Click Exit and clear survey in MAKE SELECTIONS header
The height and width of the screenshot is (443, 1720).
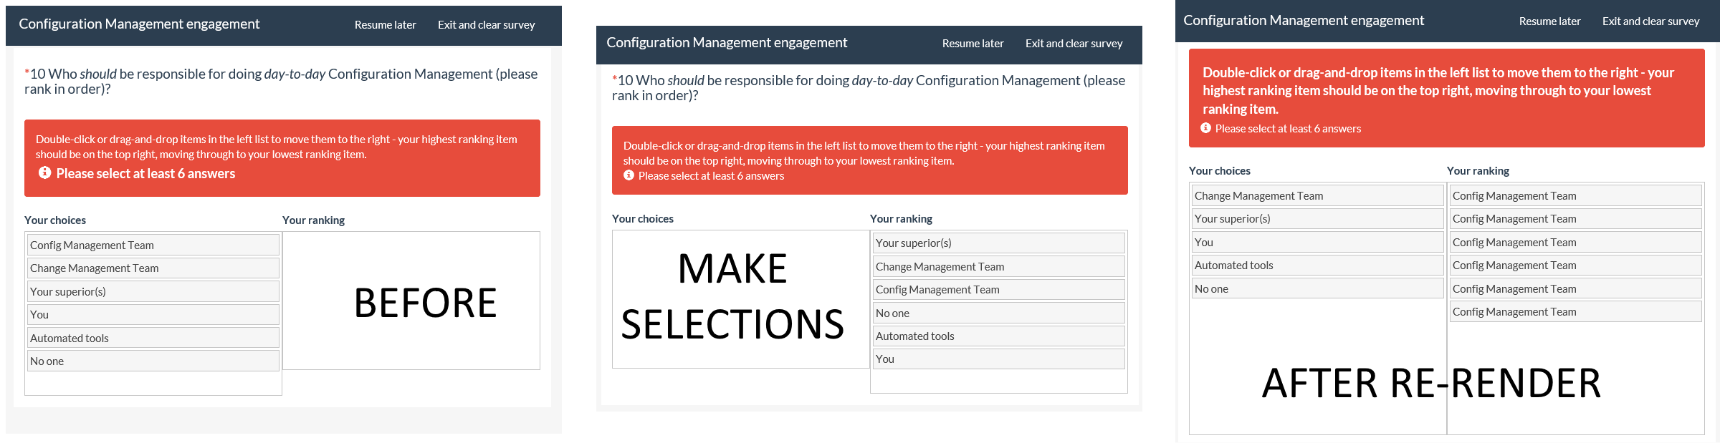[1074, 44]
